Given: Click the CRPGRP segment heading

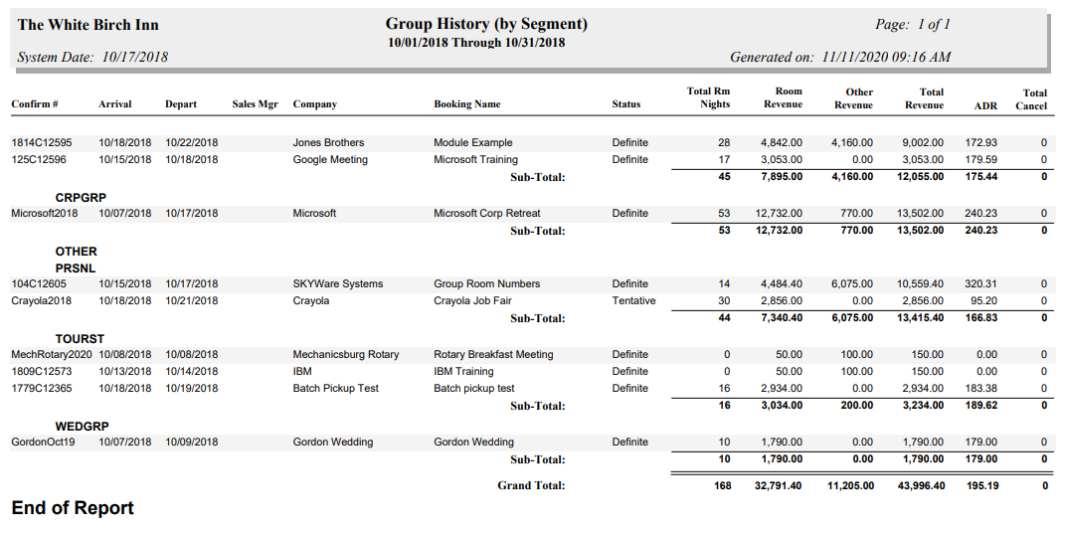Looking at the screenshot, I should 81,198.
